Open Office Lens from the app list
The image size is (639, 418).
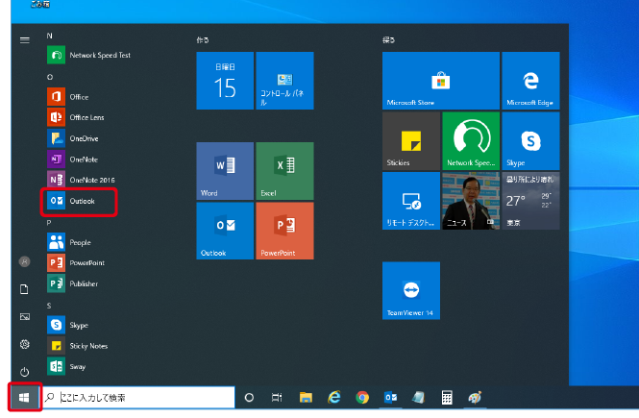pyautogui.click(x=76, y=117)
